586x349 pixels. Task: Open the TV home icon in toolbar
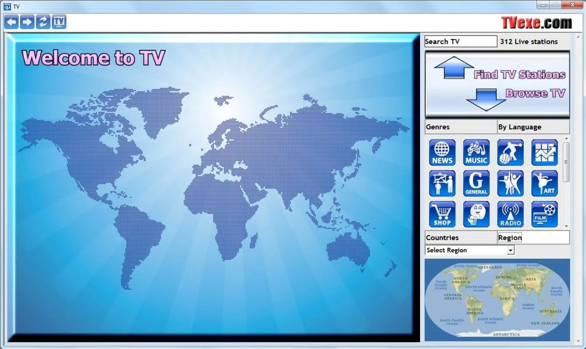59,22
